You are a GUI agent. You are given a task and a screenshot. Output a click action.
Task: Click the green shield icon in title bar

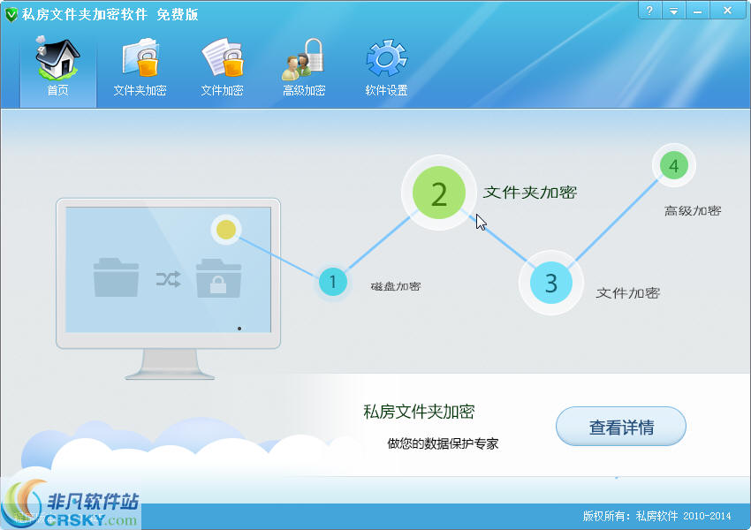point(11,11)
